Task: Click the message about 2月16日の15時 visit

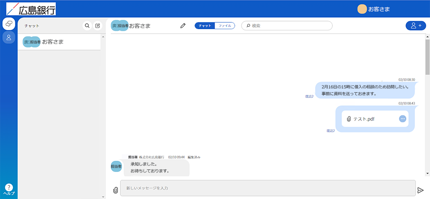Action: (x=365, y=90)
